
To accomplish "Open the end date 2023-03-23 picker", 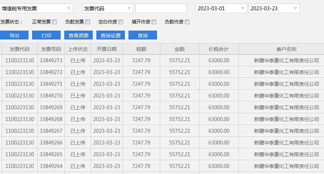I will (x=295, y=9).
